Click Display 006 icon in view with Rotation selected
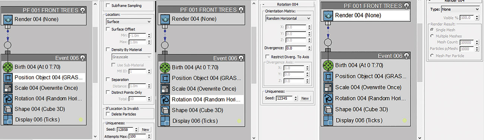Screen dimensions: 484x140 click(x=165, y=121)
